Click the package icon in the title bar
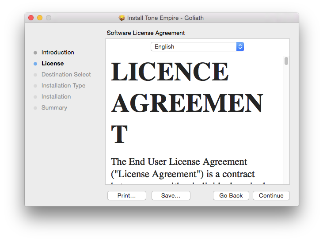323x240 pixels. [122, 18]
